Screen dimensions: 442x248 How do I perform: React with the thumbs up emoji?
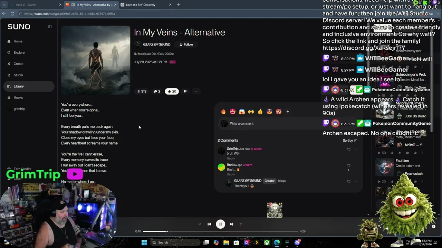click(x=260, y=111)
